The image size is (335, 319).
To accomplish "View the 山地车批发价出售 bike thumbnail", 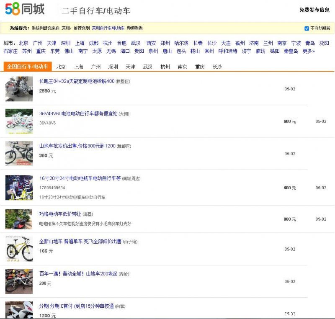I will (x=19, y=153).
